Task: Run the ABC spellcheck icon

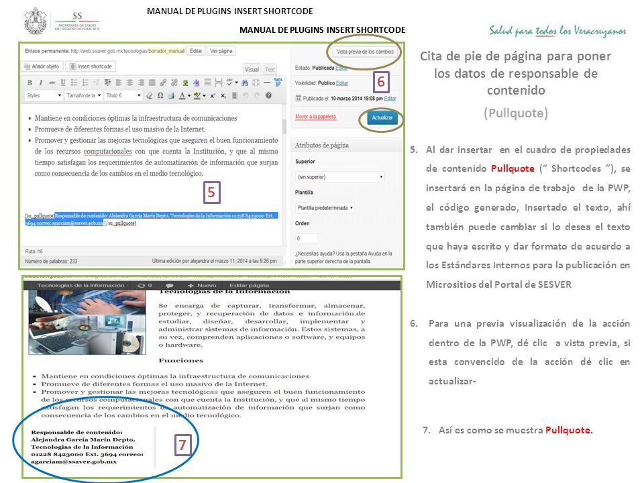Action: click(229, 82)
